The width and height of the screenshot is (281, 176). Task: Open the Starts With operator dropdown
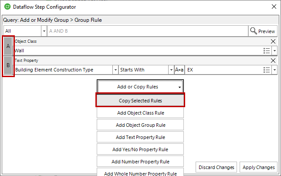coord(171,70)
